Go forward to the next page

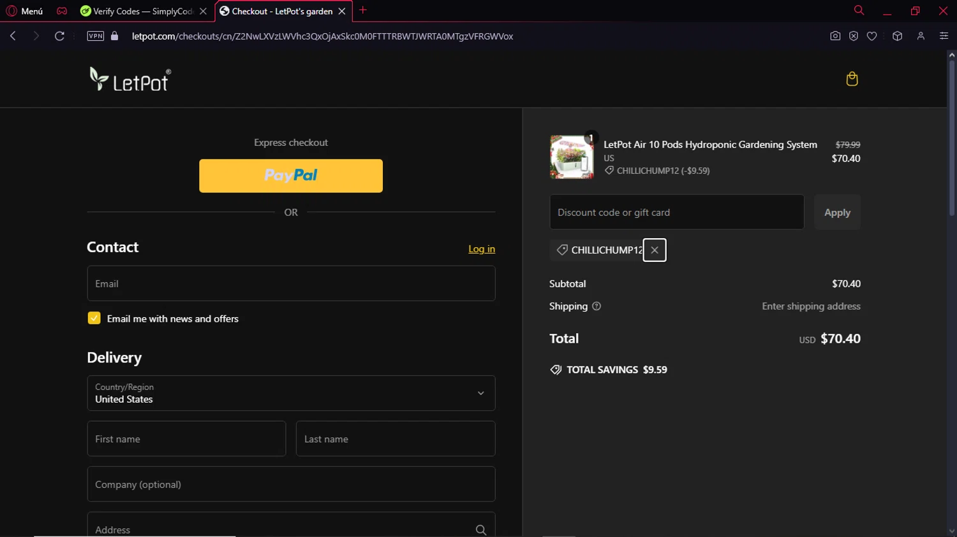36,36
